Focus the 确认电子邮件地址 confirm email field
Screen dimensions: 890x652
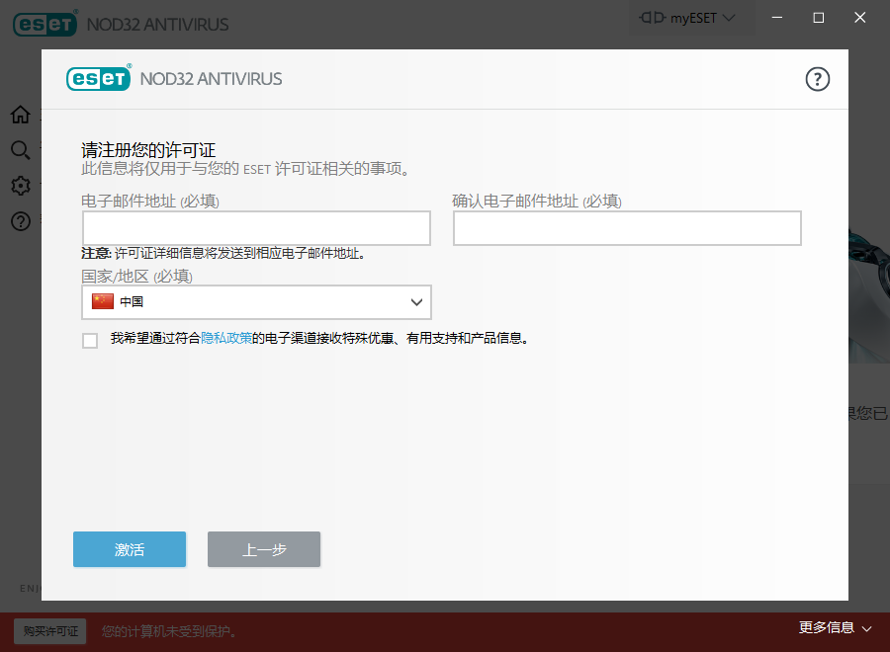627,228
